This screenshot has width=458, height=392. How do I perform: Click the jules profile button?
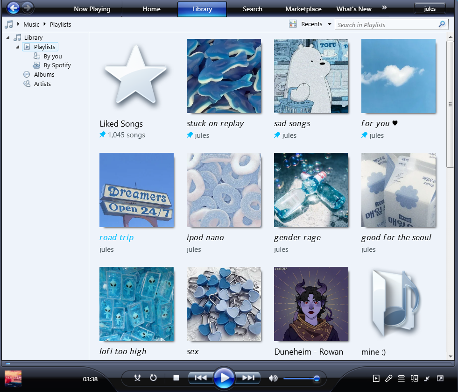[430, 9]
